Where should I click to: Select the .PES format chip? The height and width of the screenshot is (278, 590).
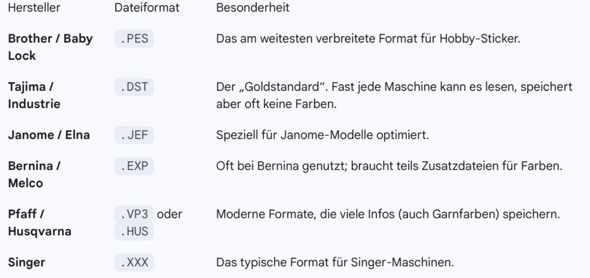134,39
